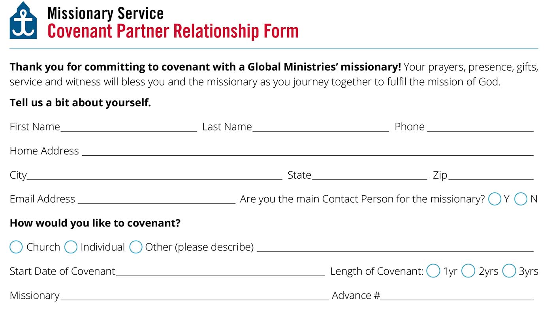Screen dimensions: 553x311
Task: Click the State input line
Action: pyautogui.click(x=369, y=175)
